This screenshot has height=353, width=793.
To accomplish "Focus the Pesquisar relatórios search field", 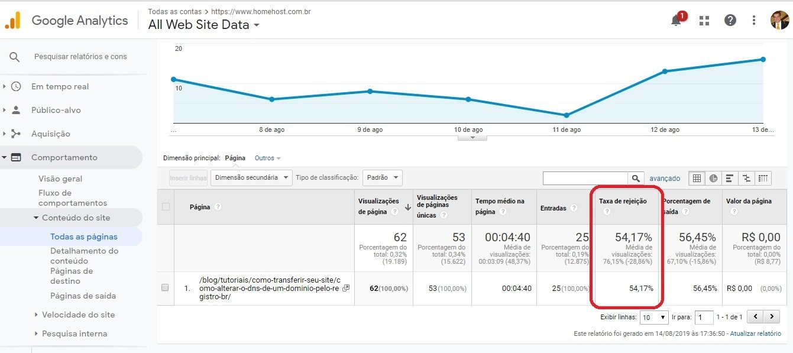I will [x=80, y=57].
